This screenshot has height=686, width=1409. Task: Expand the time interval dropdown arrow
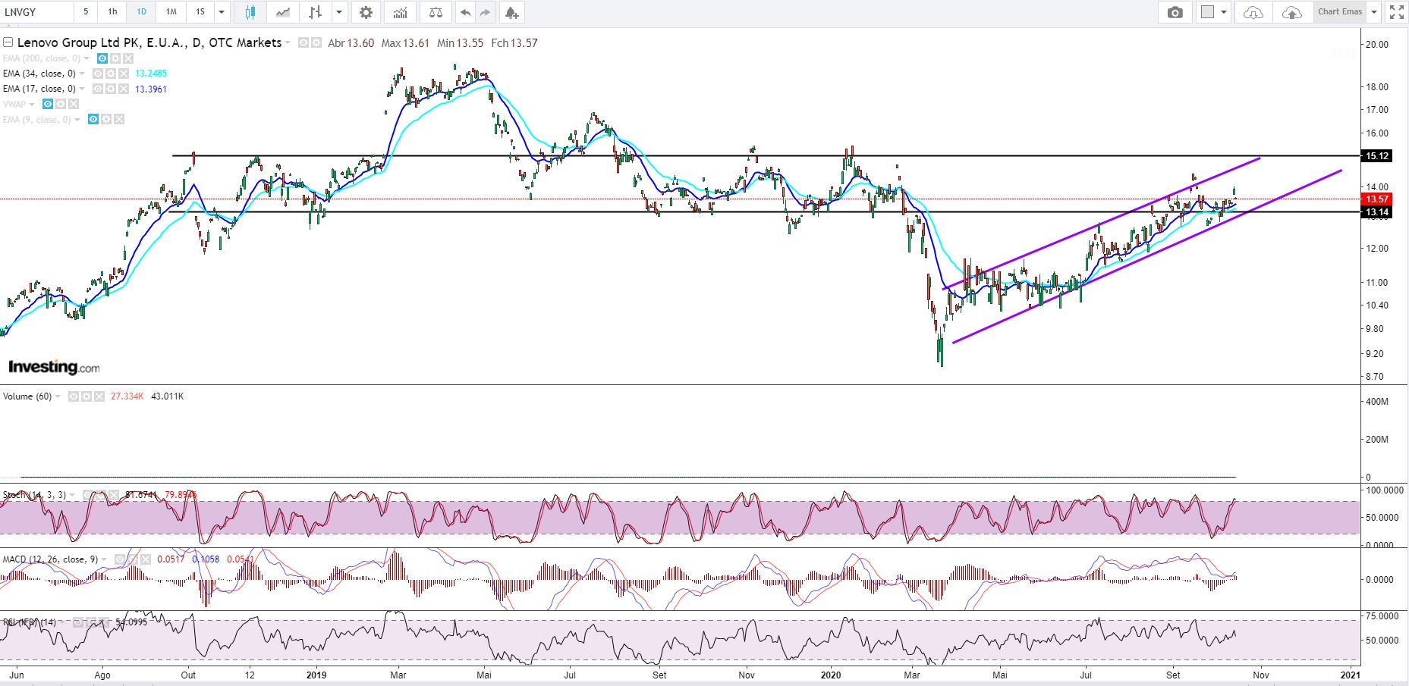coord(222,12)
